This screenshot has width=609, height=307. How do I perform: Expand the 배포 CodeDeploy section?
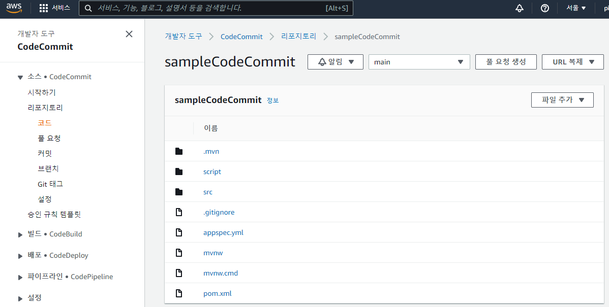20,256
